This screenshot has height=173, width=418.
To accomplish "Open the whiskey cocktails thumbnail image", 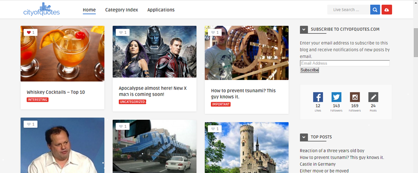I will 62,54.
